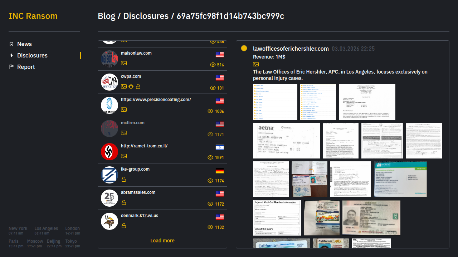458x257 pixels.
Task: Open the Report section
Action: point(26,67)
